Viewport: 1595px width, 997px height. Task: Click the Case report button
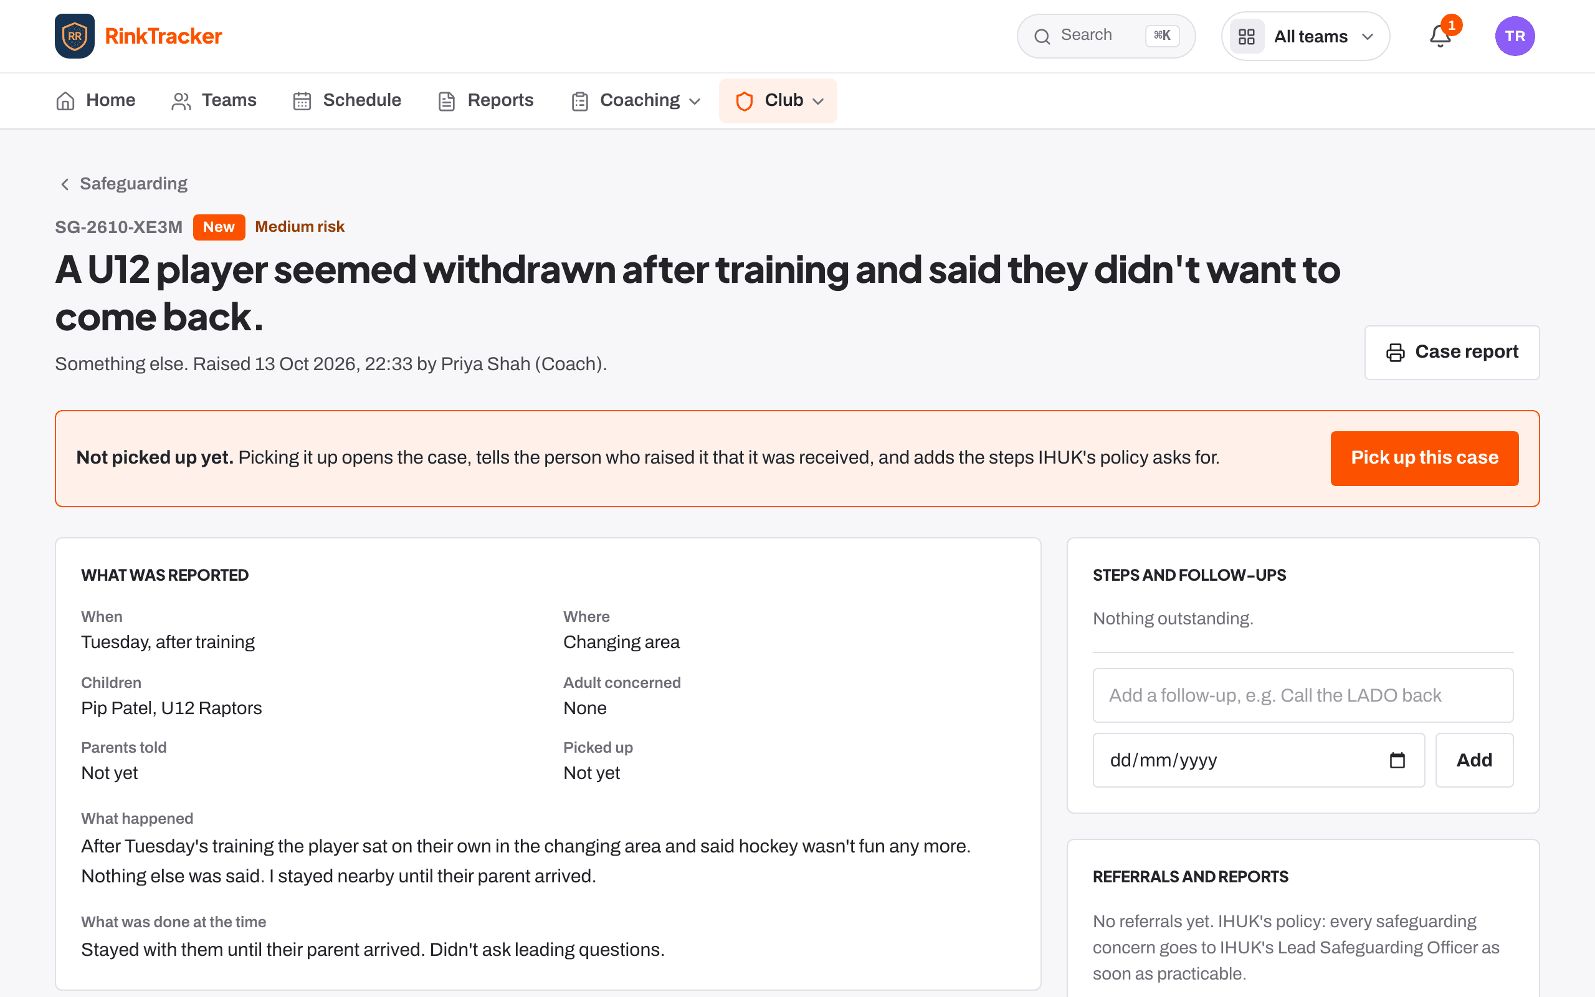1452,353
